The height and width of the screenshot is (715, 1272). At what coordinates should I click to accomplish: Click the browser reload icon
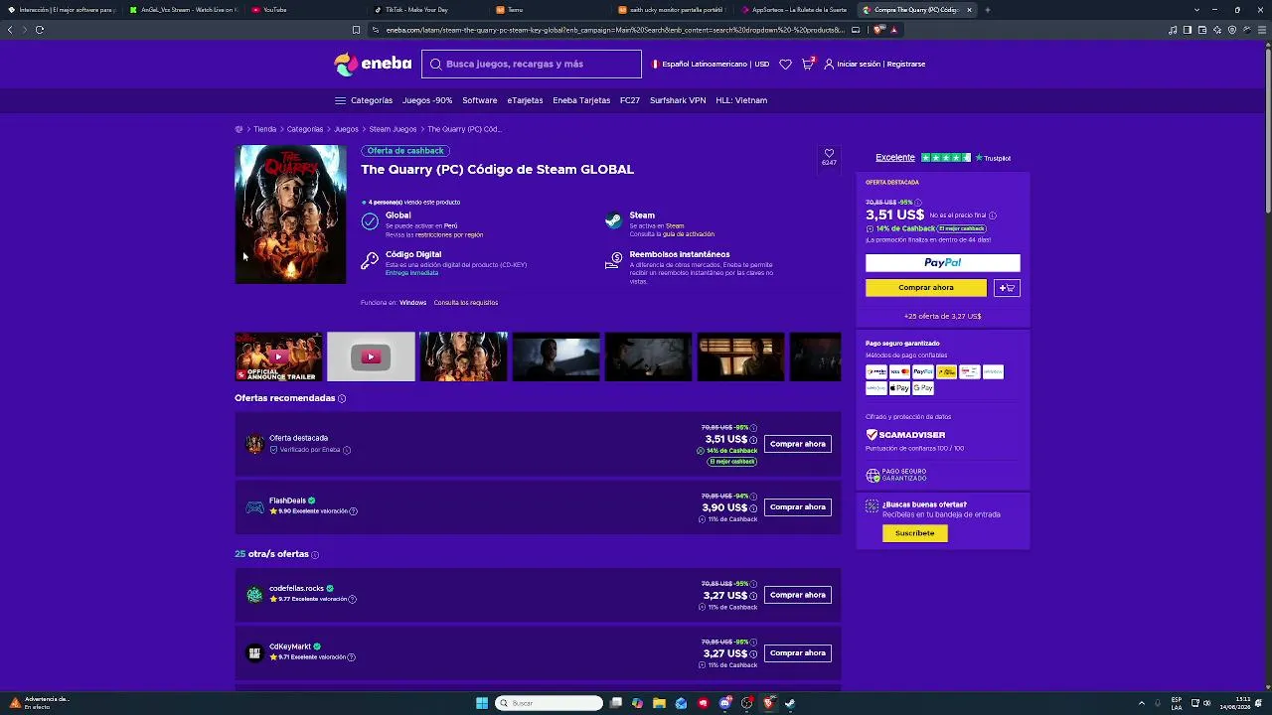(x=40, y=30)
